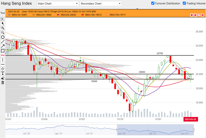
Task: Pick the arrow line drawing tool
Action: pos(3,46)
